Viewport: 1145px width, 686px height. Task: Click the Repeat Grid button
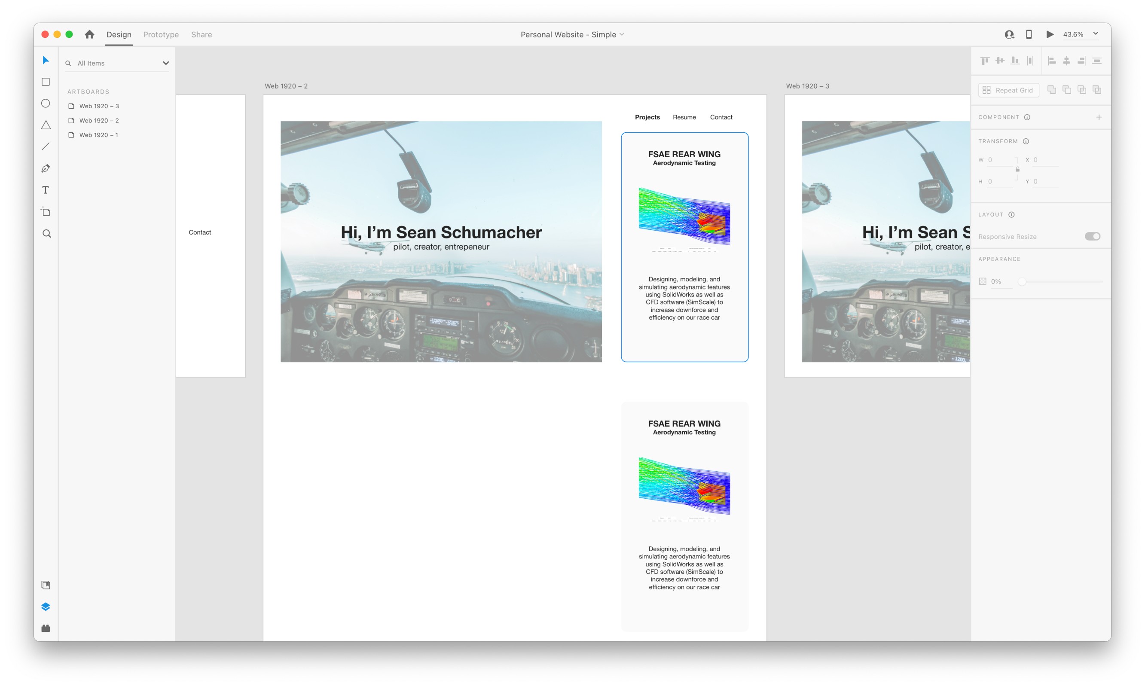[1009, 90]
